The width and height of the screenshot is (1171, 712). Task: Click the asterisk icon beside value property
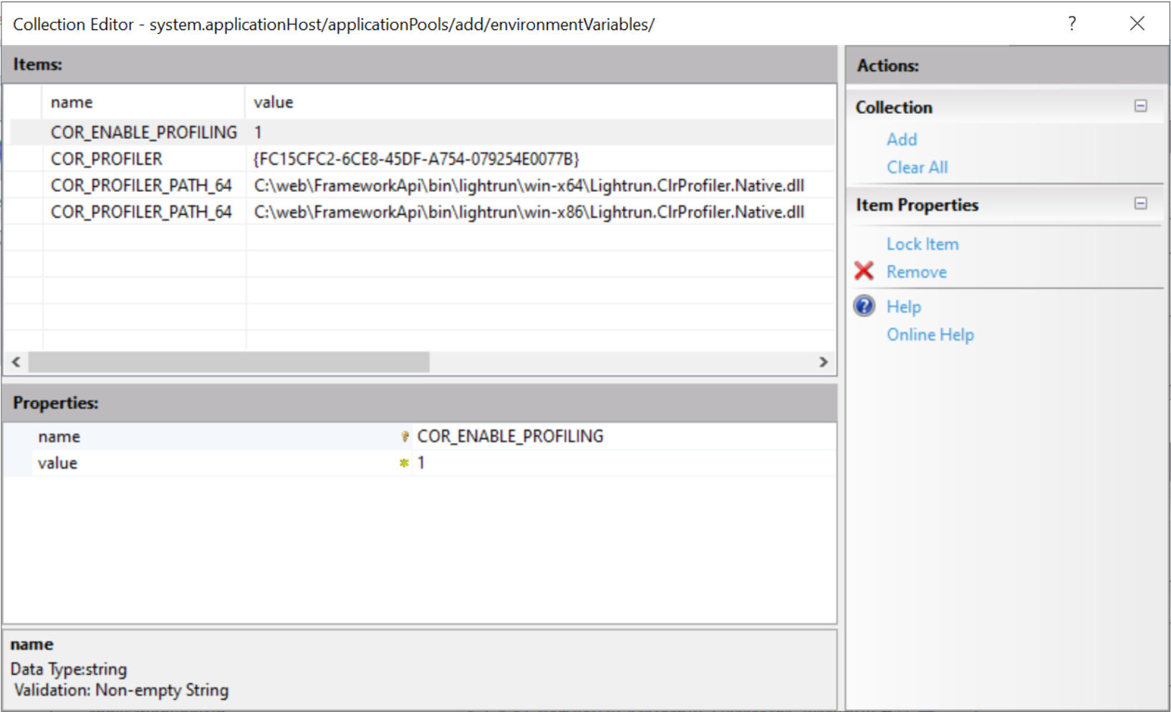404,463
